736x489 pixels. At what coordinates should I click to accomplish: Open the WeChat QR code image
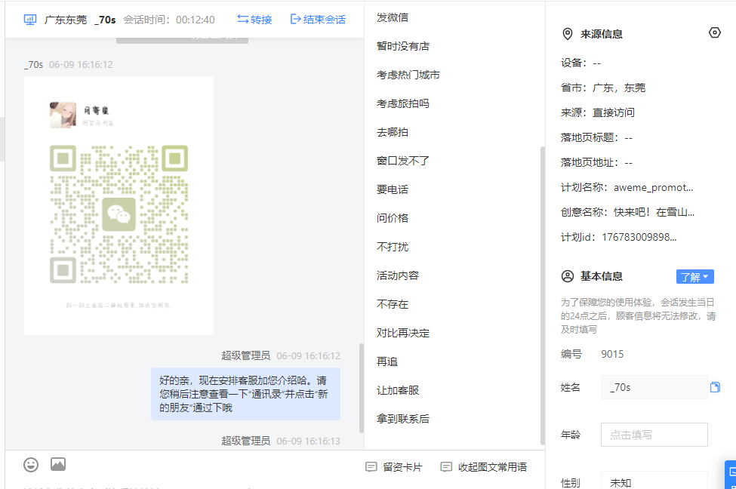[119, 205]
